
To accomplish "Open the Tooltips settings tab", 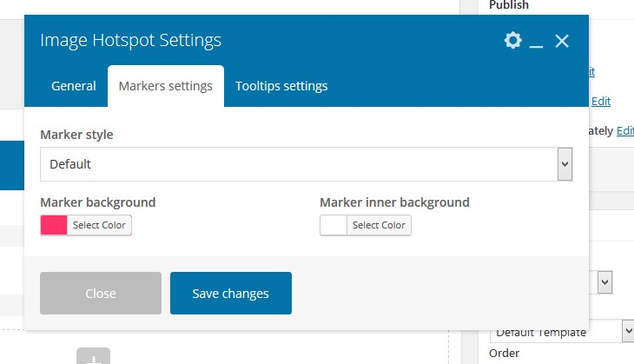I will tap(281, 86).
